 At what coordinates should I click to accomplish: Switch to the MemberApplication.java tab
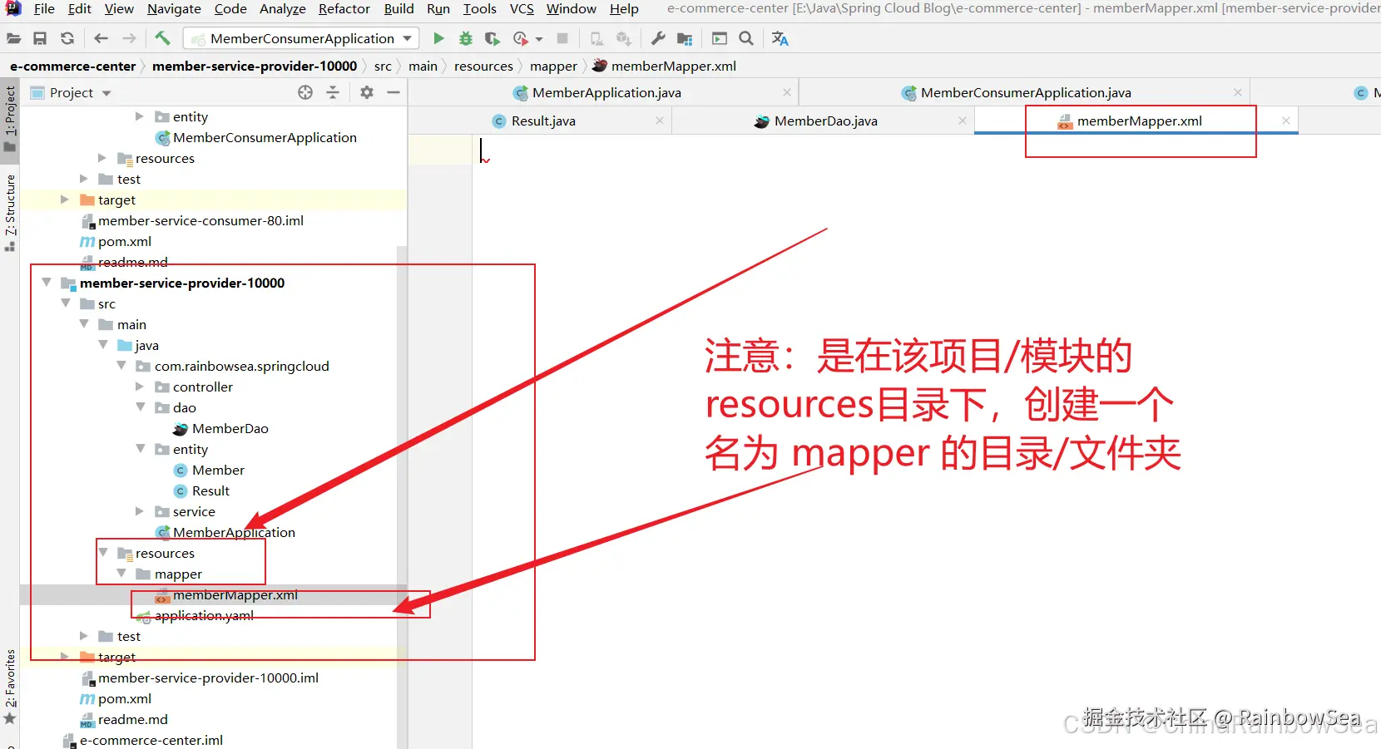604,92
